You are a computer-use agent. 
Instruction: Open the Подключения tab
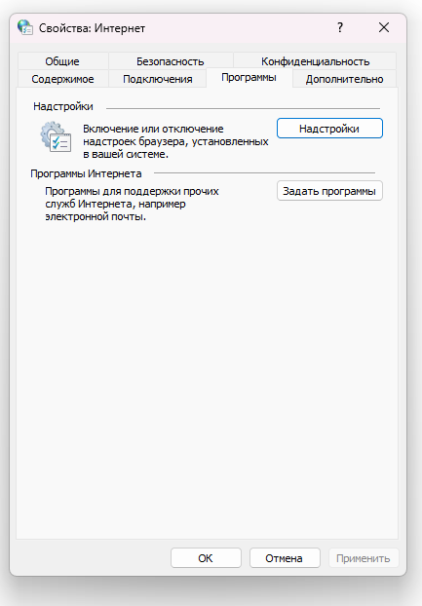[158, 79]
